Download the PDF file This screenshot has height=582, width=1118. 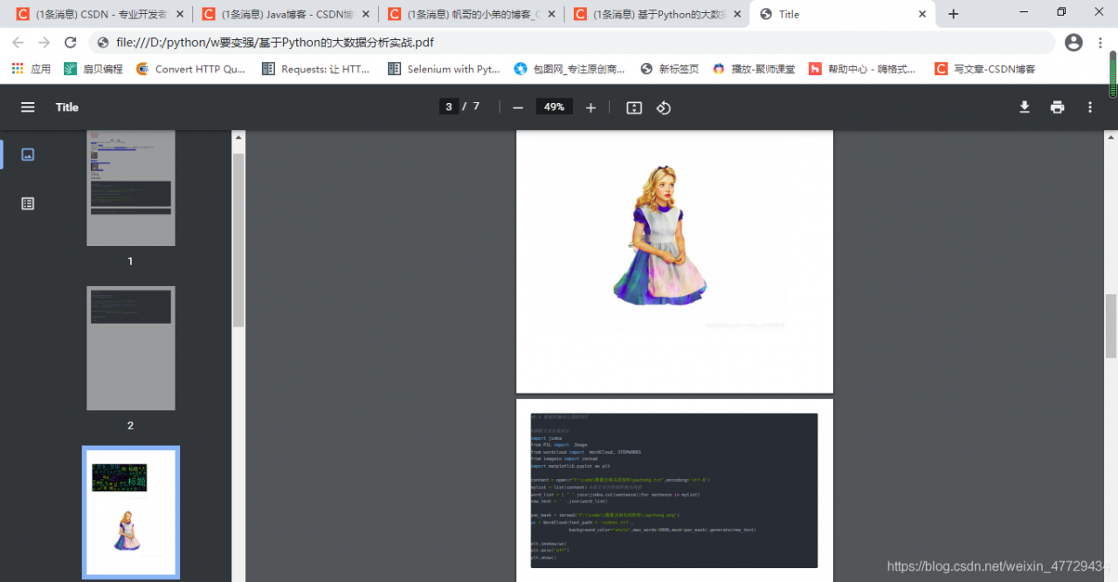tap(1025, 107)
